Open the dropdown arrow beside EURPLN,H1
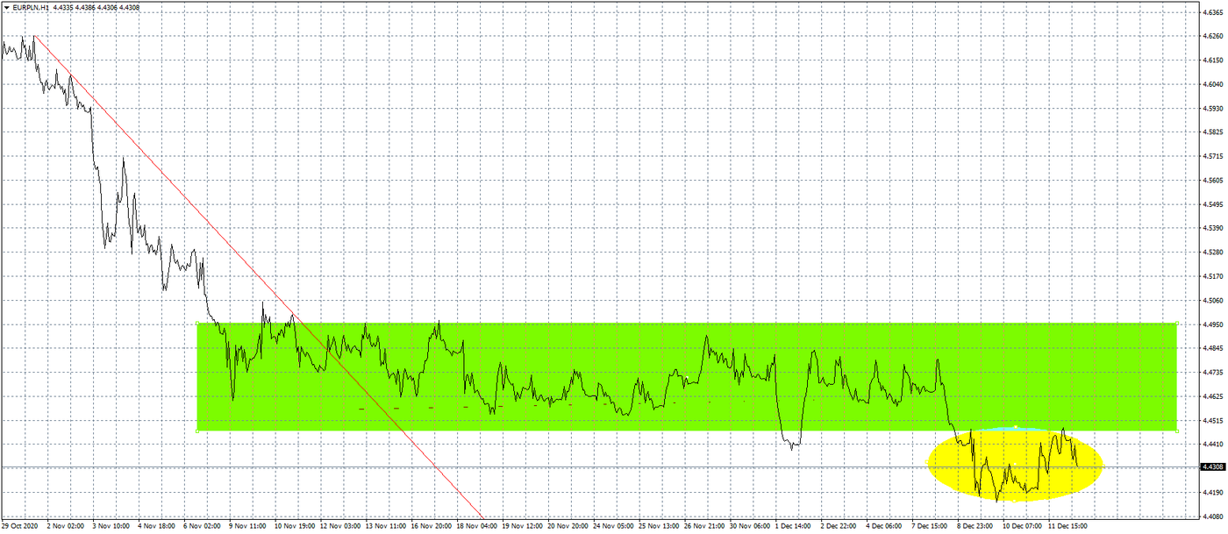This screenshot has height=534, width=1228. coord(6,7)
